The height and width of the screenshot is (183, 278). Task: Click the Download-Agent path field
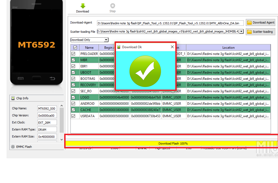click(170, 23)
